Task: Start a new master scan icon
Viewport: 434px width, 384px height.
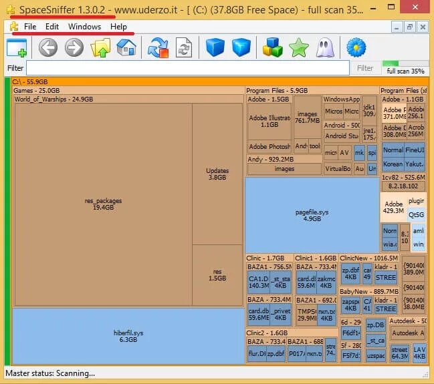Action: pos(158,47)
